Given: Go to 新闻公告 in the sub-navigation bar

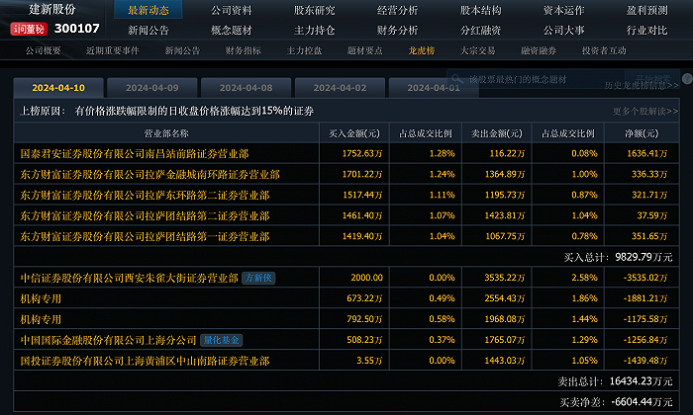Looking at the screenshot, I should pyautogui.click(x=182, y=50).
